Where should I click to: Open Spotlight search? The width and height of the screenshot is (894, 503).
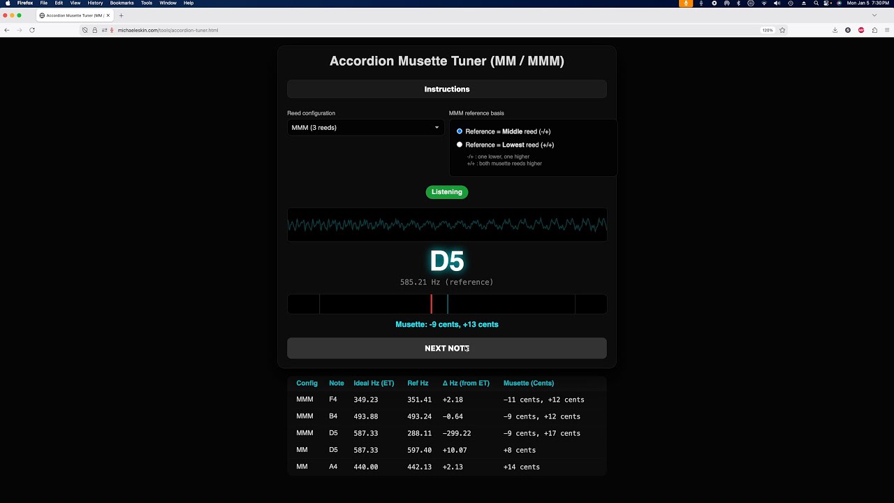816,3
